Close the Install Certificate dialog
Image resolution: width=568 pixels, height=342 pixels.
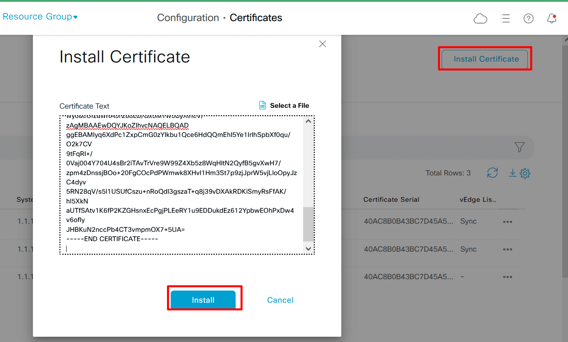pyautogui.click(x=322, y=43)
